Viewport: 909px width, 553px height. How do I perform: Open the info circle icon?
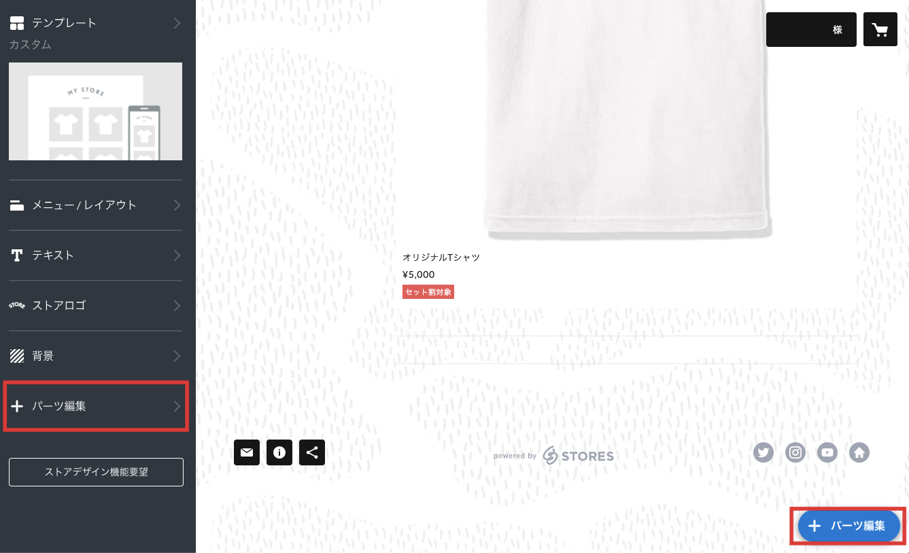(x=279, y=452)
